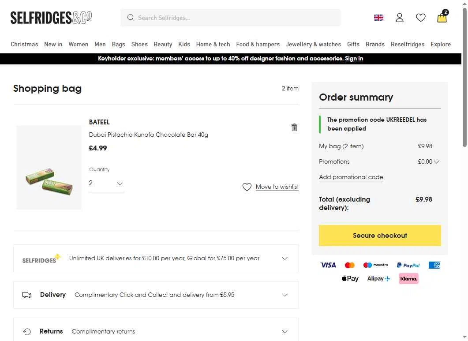This screenshot has height=341, width=468.
Task: Click the Maestro payment logo
Action: (x=375, y=265)
